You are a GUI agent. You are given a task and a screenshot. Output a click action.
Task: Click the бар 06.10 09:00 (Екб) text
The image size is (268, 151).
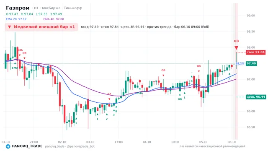coord(192,27)
